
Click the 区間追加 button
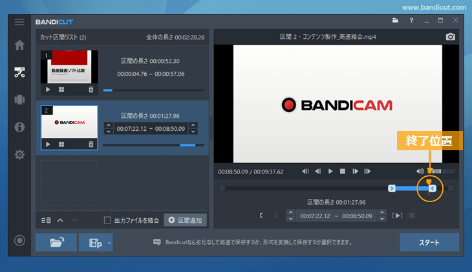click(x=185, y=220)
